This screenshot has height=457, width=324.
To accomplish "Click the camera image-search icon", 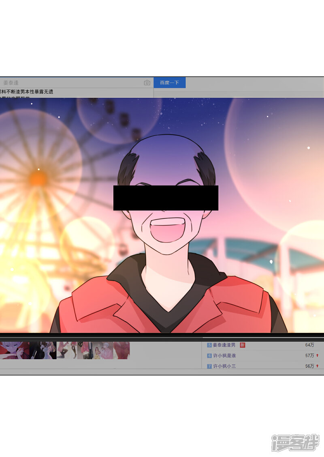I will (147, 83).
